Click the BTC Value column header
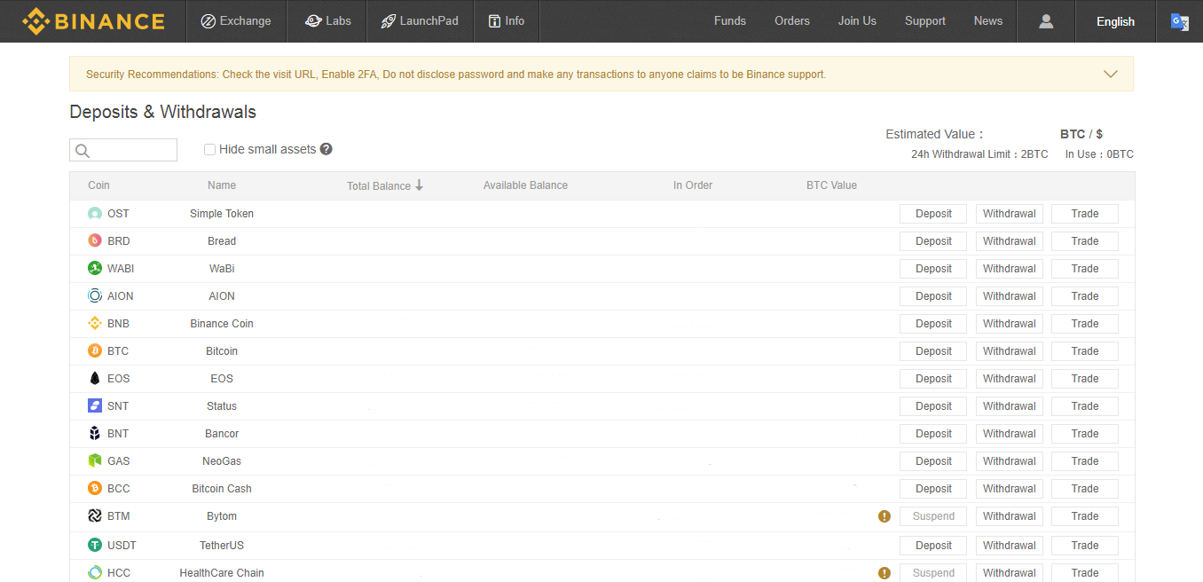 (x=831, y=185)
